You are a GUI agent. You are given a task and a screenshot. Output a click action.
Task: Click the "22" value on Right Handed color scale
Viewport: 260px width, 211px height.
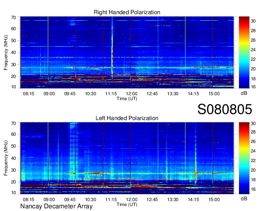click(253, 59)
